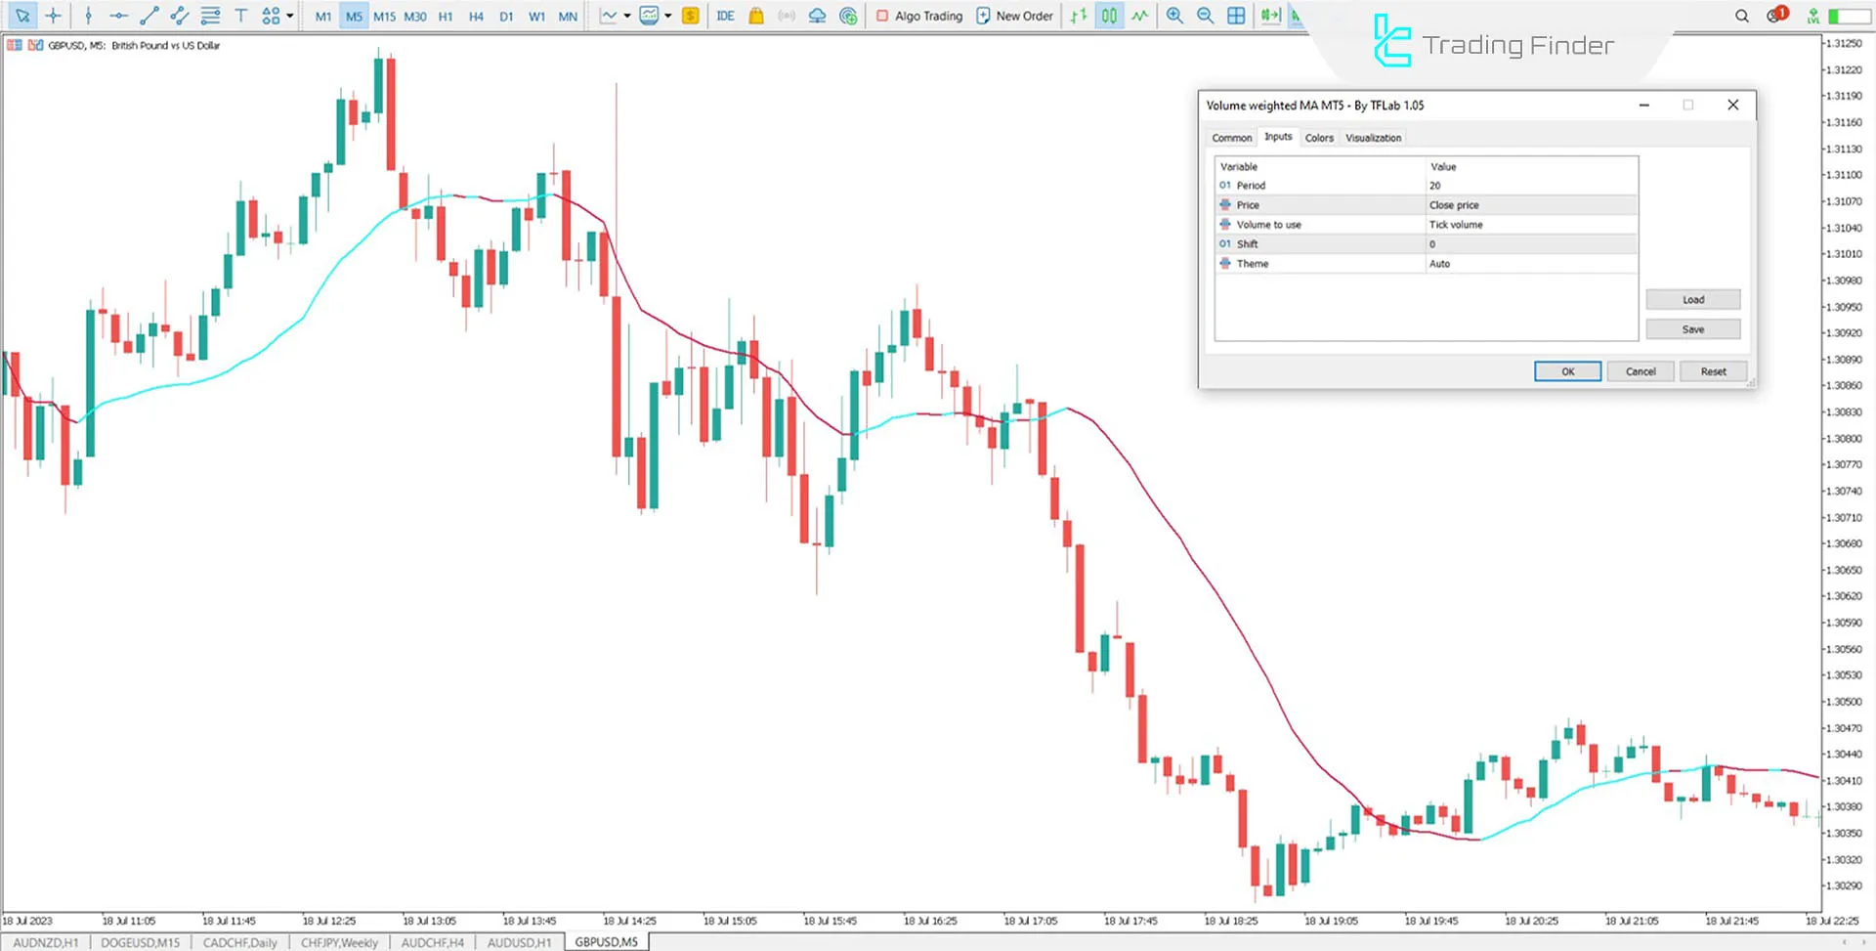Click the Reset button
The image size is (1876, 951).
(1712, 371)
